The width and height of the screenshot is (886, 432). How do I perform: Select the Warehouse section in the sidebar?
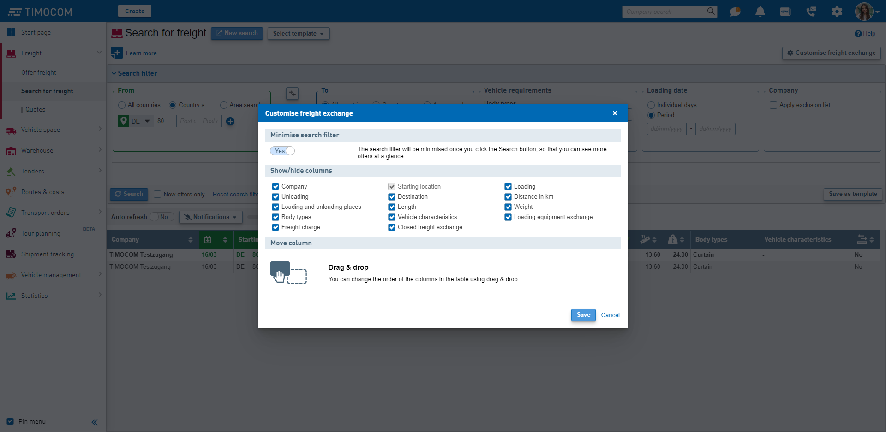tap(37, 150)
